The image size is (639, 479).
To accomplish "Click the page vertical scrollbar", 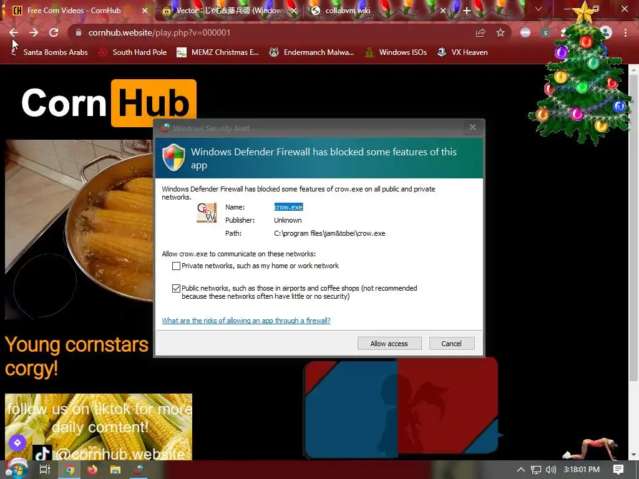I will [x=633, y=228].
